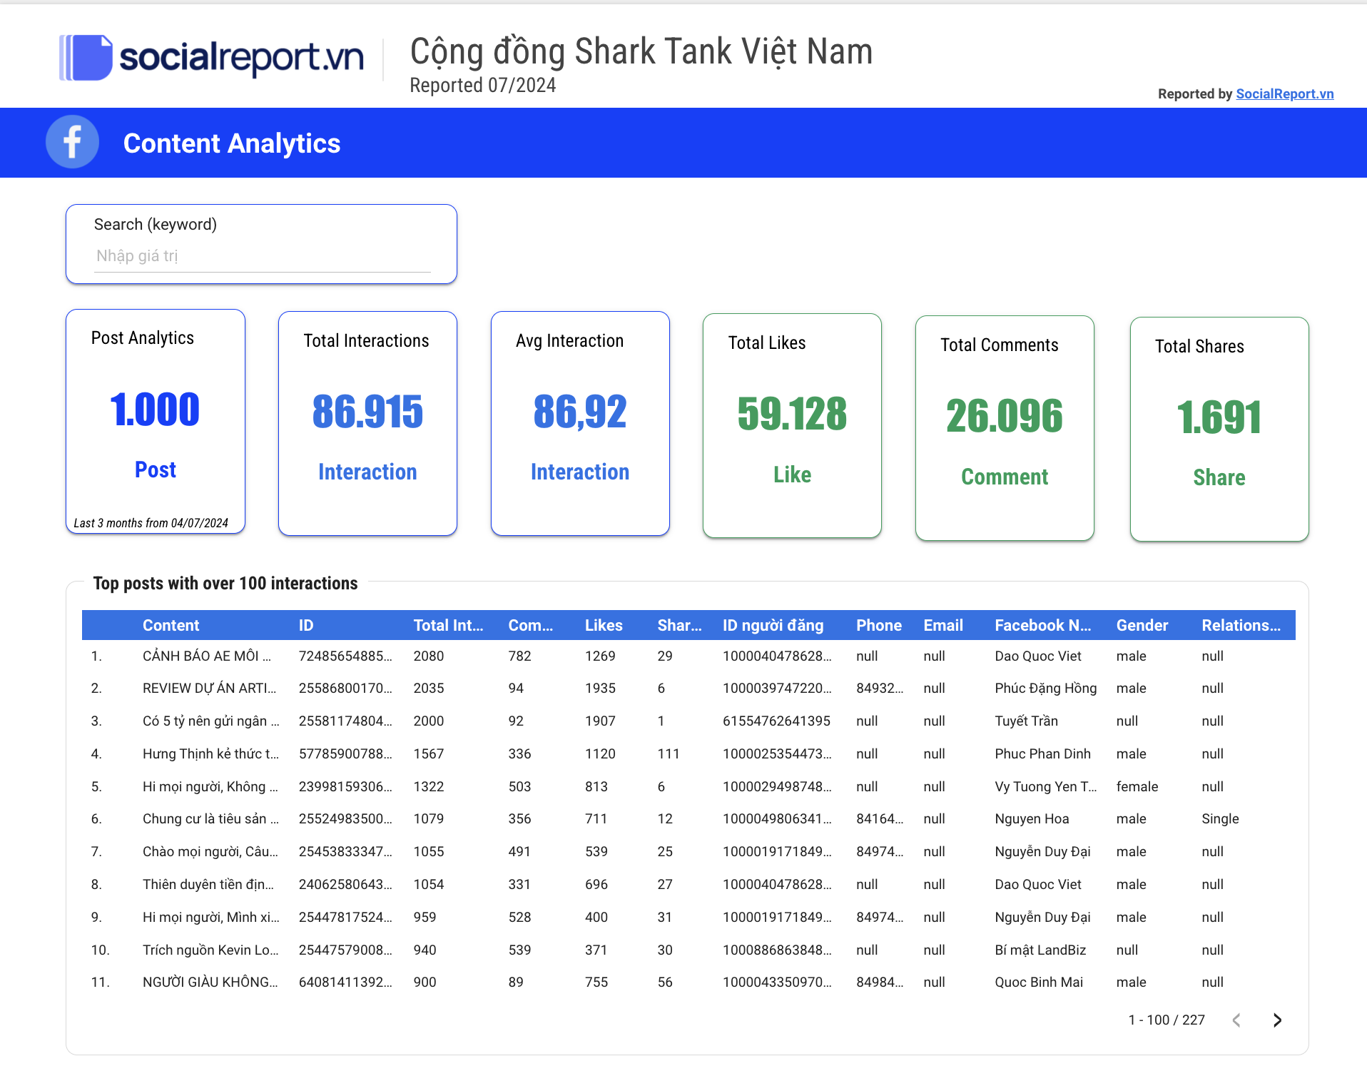Screen dimensions: 1367x1066
Task: Sort table by ID column header
Action: coord(306,625)
